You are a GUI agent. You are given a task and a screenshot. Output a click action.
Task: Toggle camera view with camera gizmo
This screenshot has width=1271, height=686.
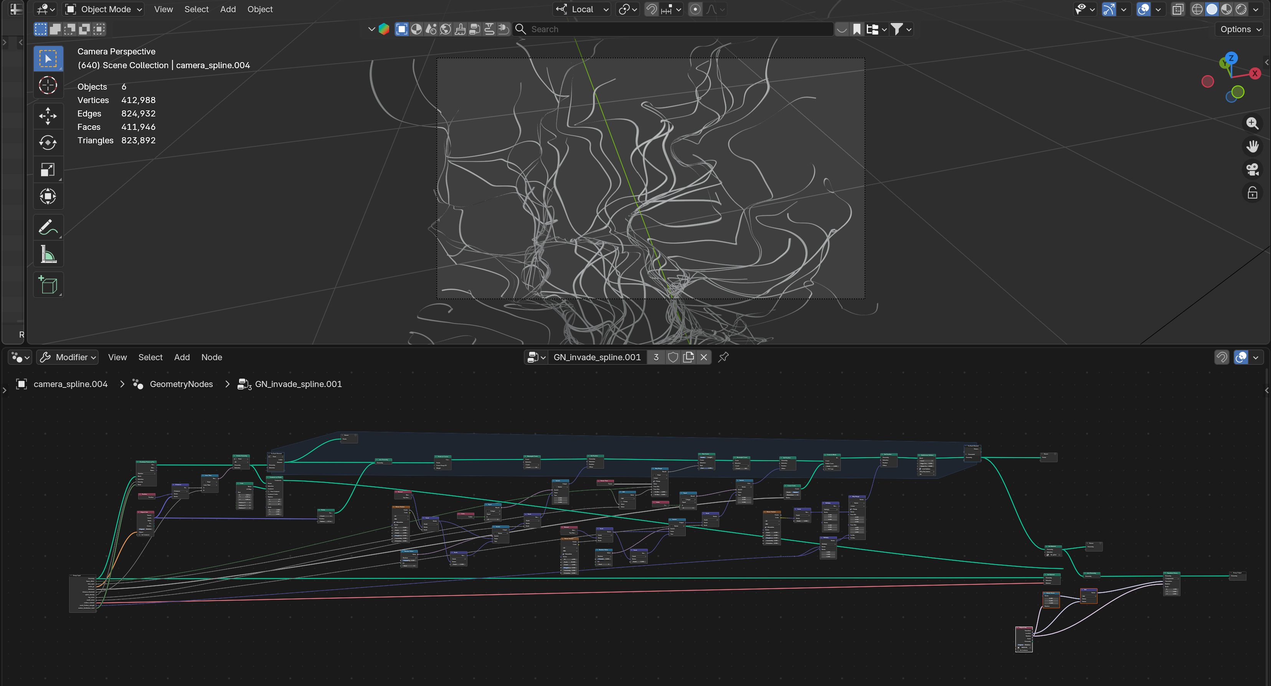tap(1252, 169)
